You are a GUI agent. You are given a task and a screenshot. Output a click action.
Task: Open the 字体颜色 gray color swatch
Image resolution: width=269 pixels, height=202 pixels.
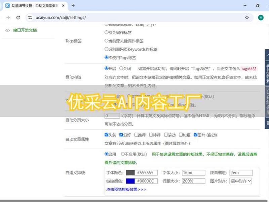point(130,173)
